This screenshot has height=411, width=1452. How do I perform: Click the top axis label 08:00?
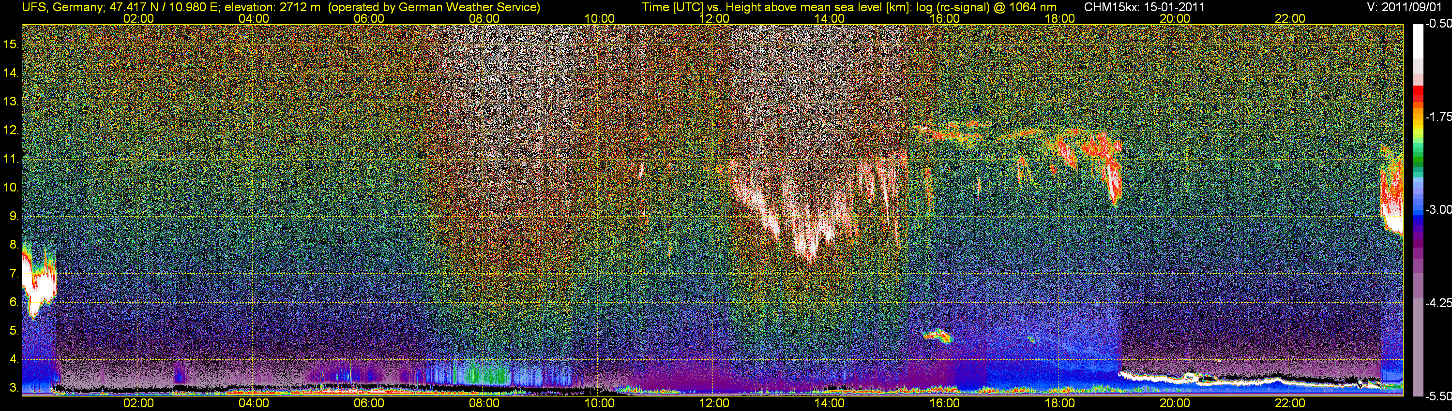(484, 18)
